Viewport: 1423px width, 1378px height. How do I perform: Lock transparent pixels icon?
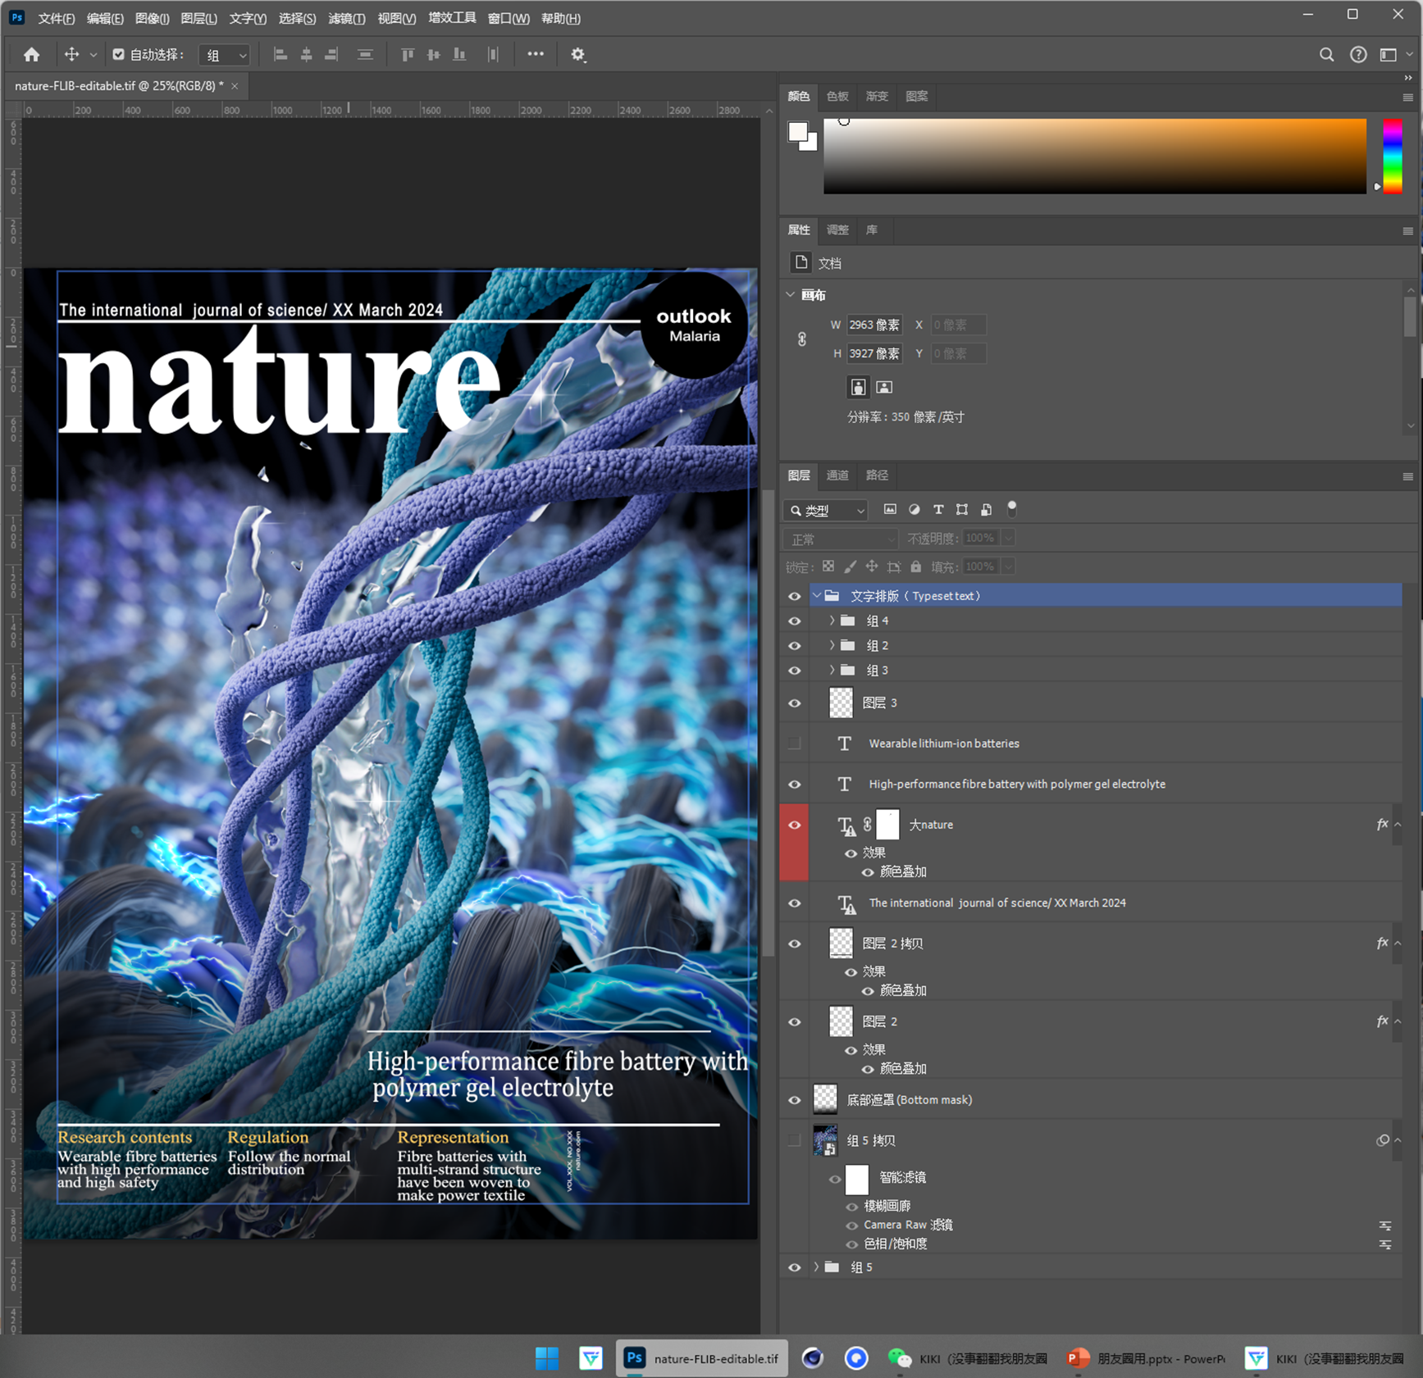coord(828,566)
